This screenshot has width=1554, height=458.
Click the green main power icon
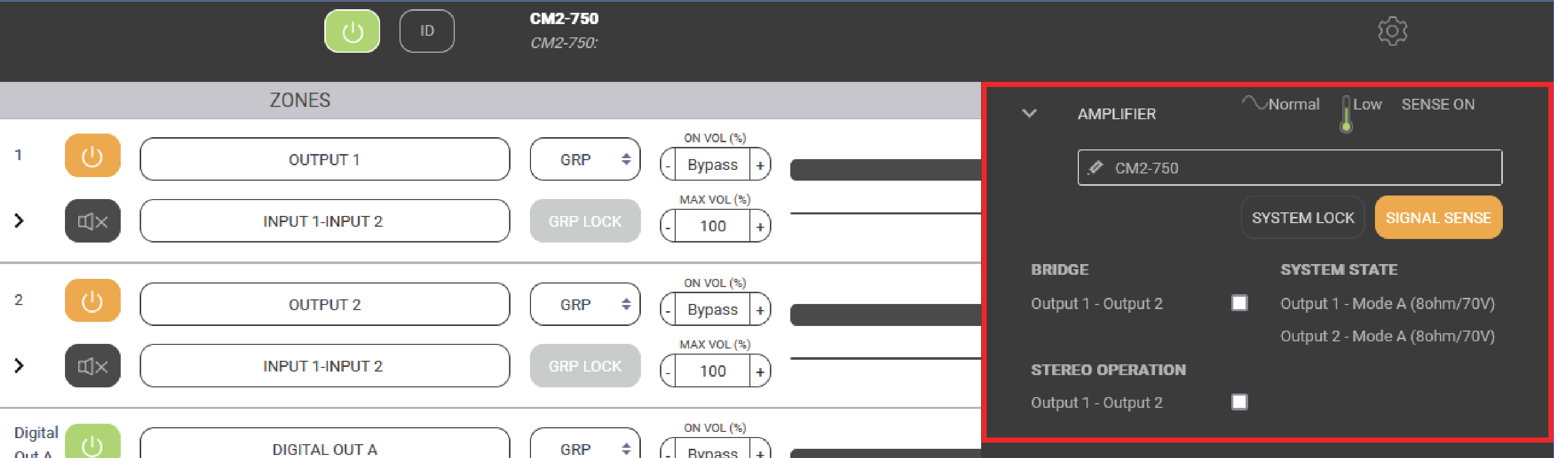pyautogui.click(x=352, y=31)
